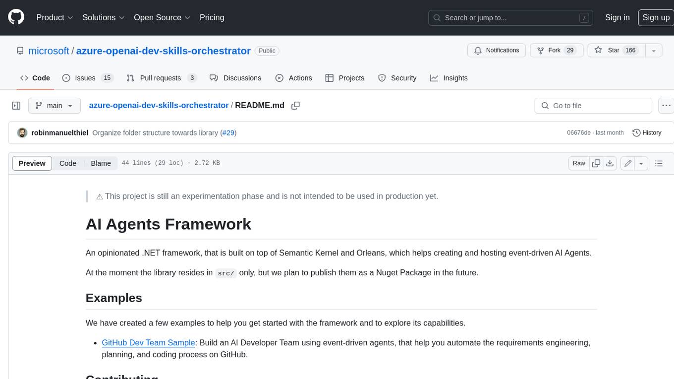
Task: Open pull request #29 link
Action: tap(228, 133)
